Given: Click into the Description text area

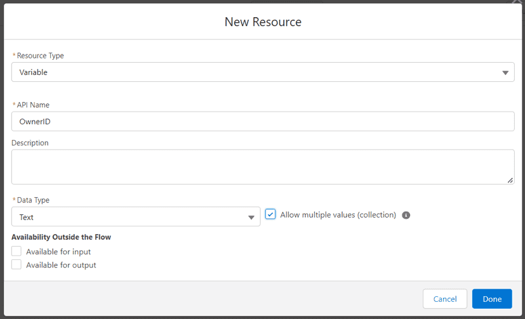Looking at the screenshot, I should (x=263, y=167).
